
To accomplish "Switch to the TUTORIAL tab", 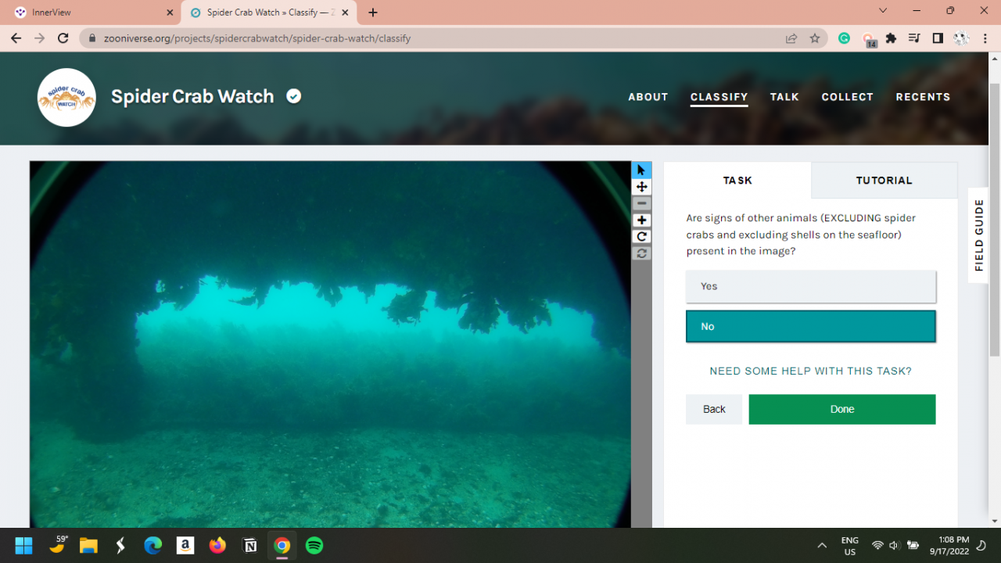I will tap(884, 181).
